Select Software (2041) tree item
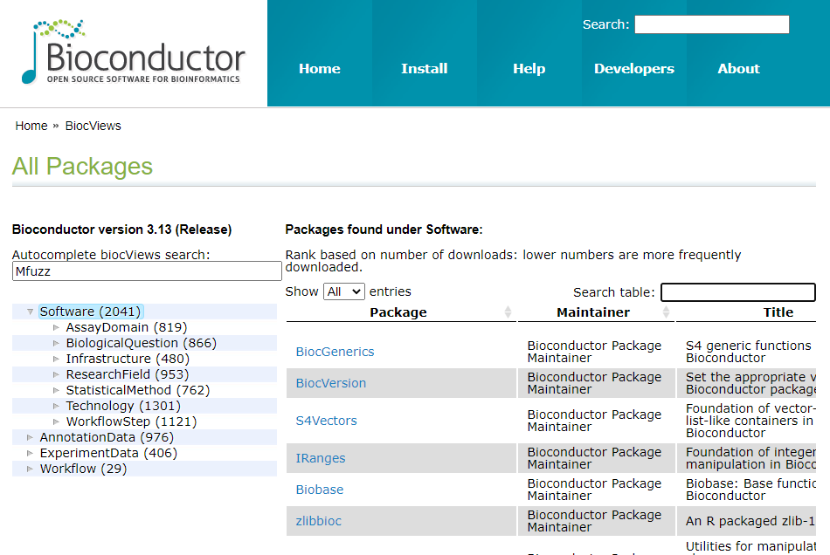830x555 pixels. coord(91,312)
